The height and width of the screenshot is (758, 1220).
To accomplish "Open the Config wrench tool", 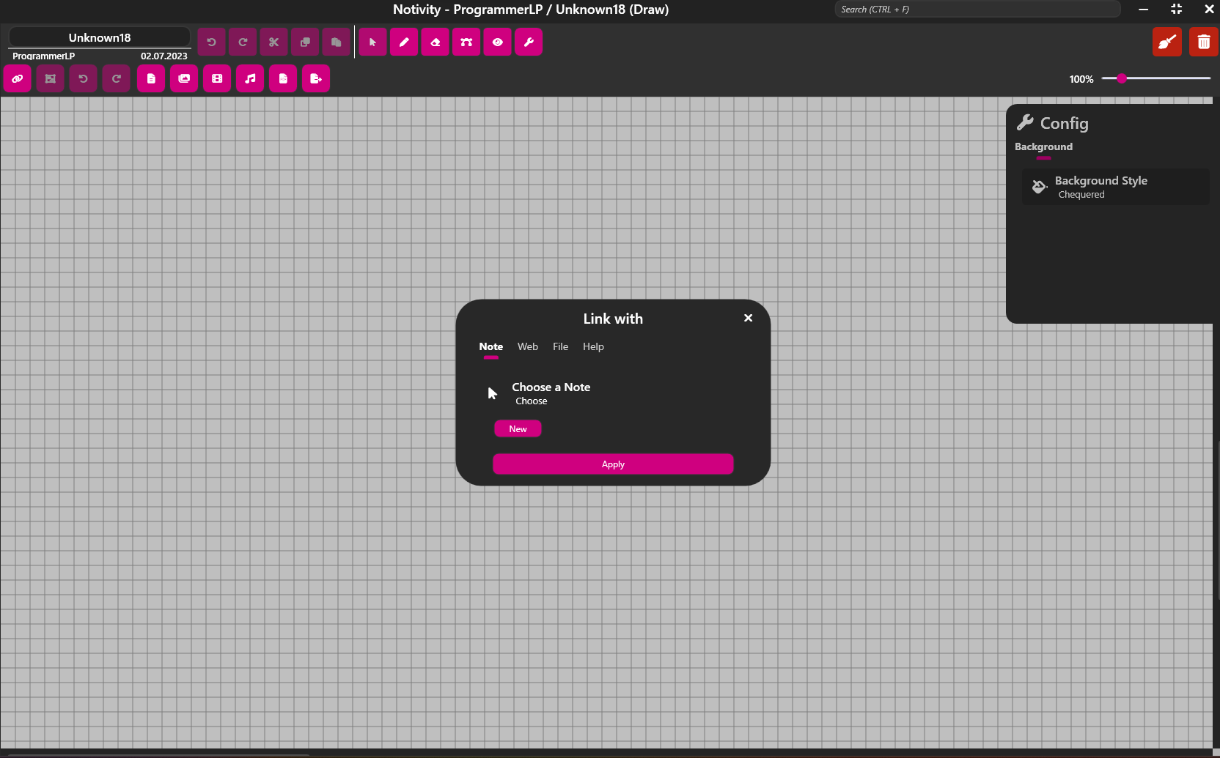I will (x=529, y=42).
